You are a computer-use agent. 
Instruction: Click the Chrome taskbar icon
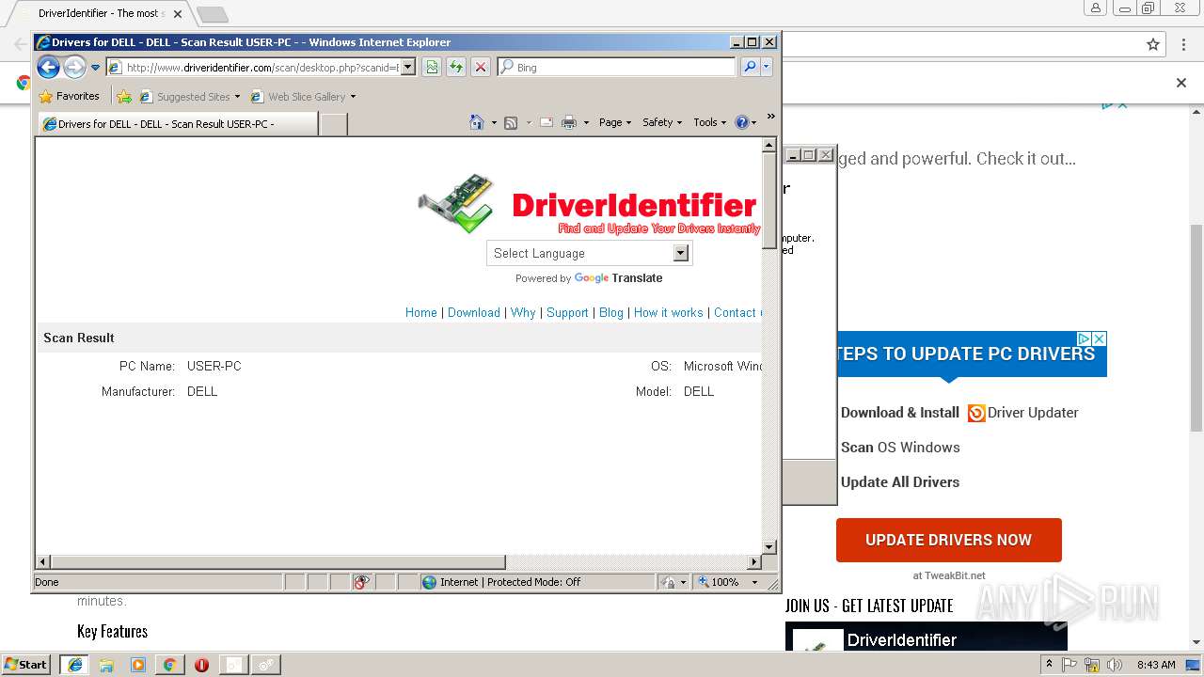(x=169, y=664)
